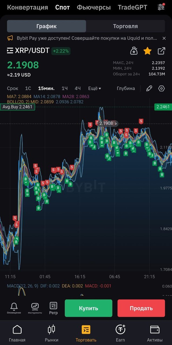
Task: Tap the MACD(12, 26, 9) indicator label
Action: (22, 286)
